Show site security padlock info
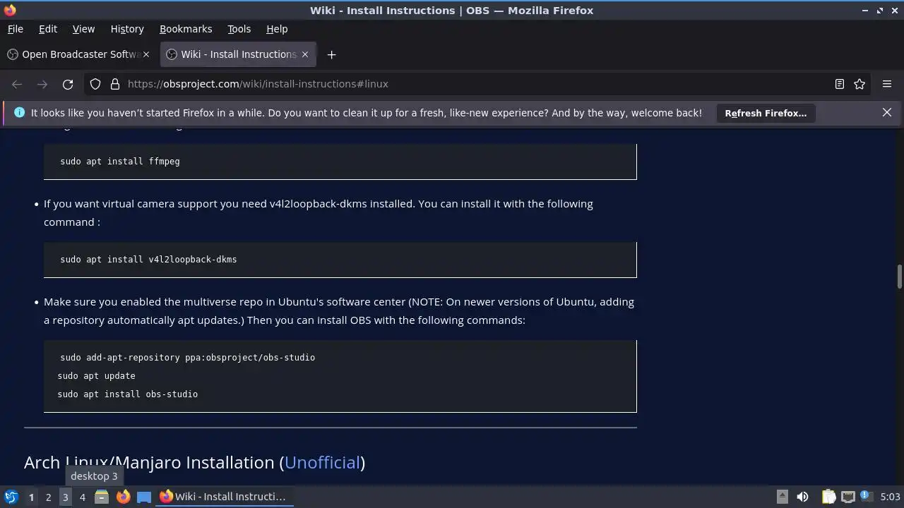Image resolution: width=904 pixels, height=508 pixels. 115,84
